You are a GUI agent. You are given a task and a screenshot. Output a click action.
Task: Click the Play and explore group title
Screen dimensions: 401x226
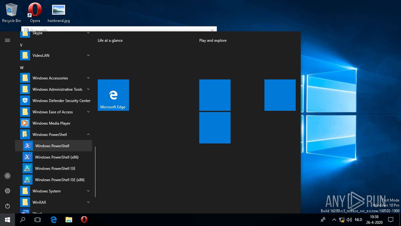coord(213,40)
